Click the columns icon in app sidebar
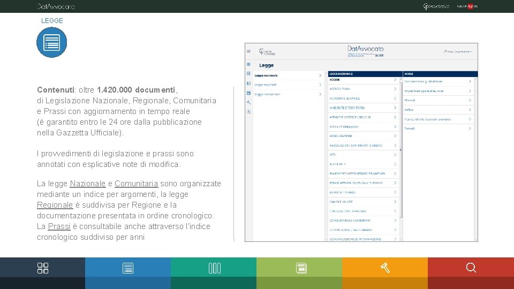The image size is (514, 289). click(248, 83)
